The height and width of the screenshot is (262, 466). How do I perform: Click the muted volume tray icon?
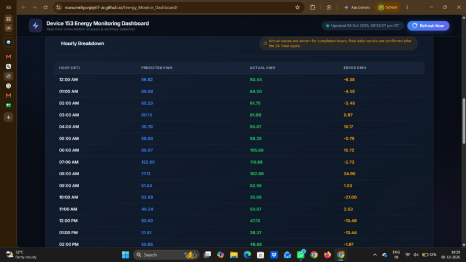[416, 255]
